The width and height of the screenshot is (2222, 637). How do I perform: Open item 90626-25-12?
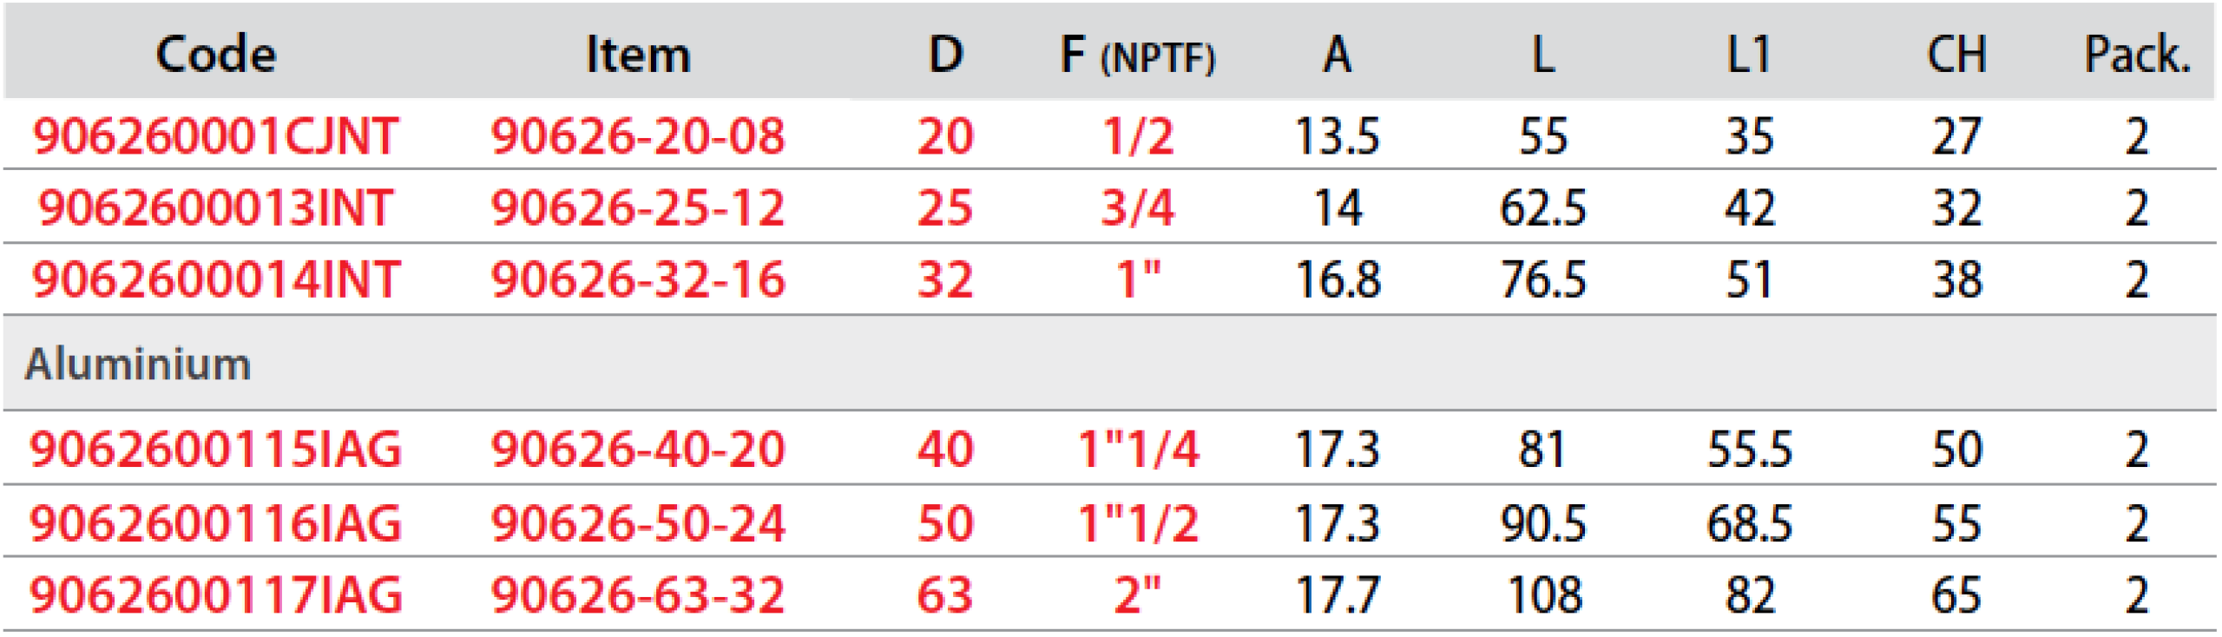(x=638, y=208)
